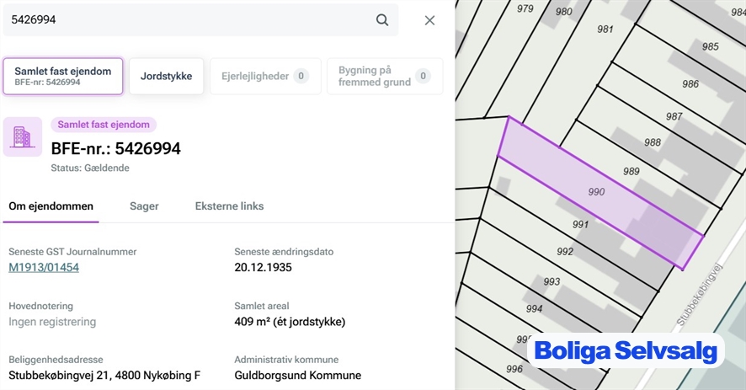The height and width of the screenshot is (390, 746).
Task: Click parcel 981 on the map
Action: point(605,29)
